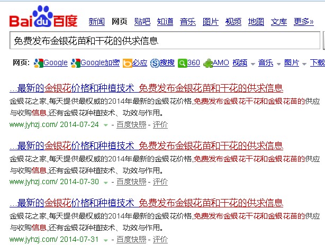
Task: Switch to the 图片 tab at top
Action: 211,22
